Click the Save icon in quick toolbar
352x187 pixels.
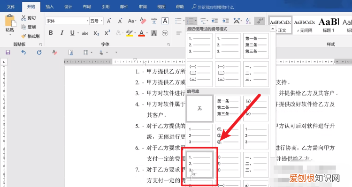[x=8, y=52]
